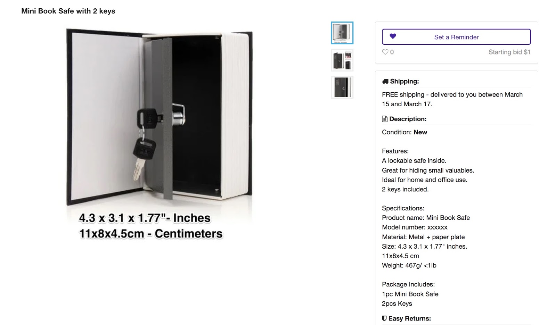Select the first product thumbnail
This screenshot has width=556, height=325.
pos(342,33)
